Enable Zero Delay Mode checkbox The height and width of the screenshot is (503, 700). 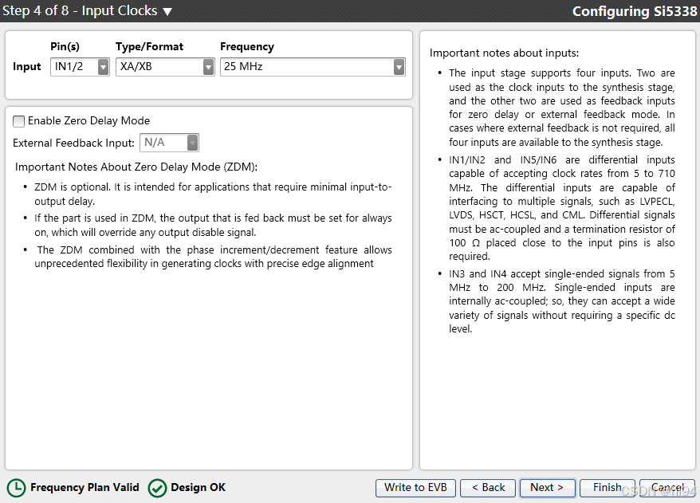pyautogui.click(x=19, y=121)
